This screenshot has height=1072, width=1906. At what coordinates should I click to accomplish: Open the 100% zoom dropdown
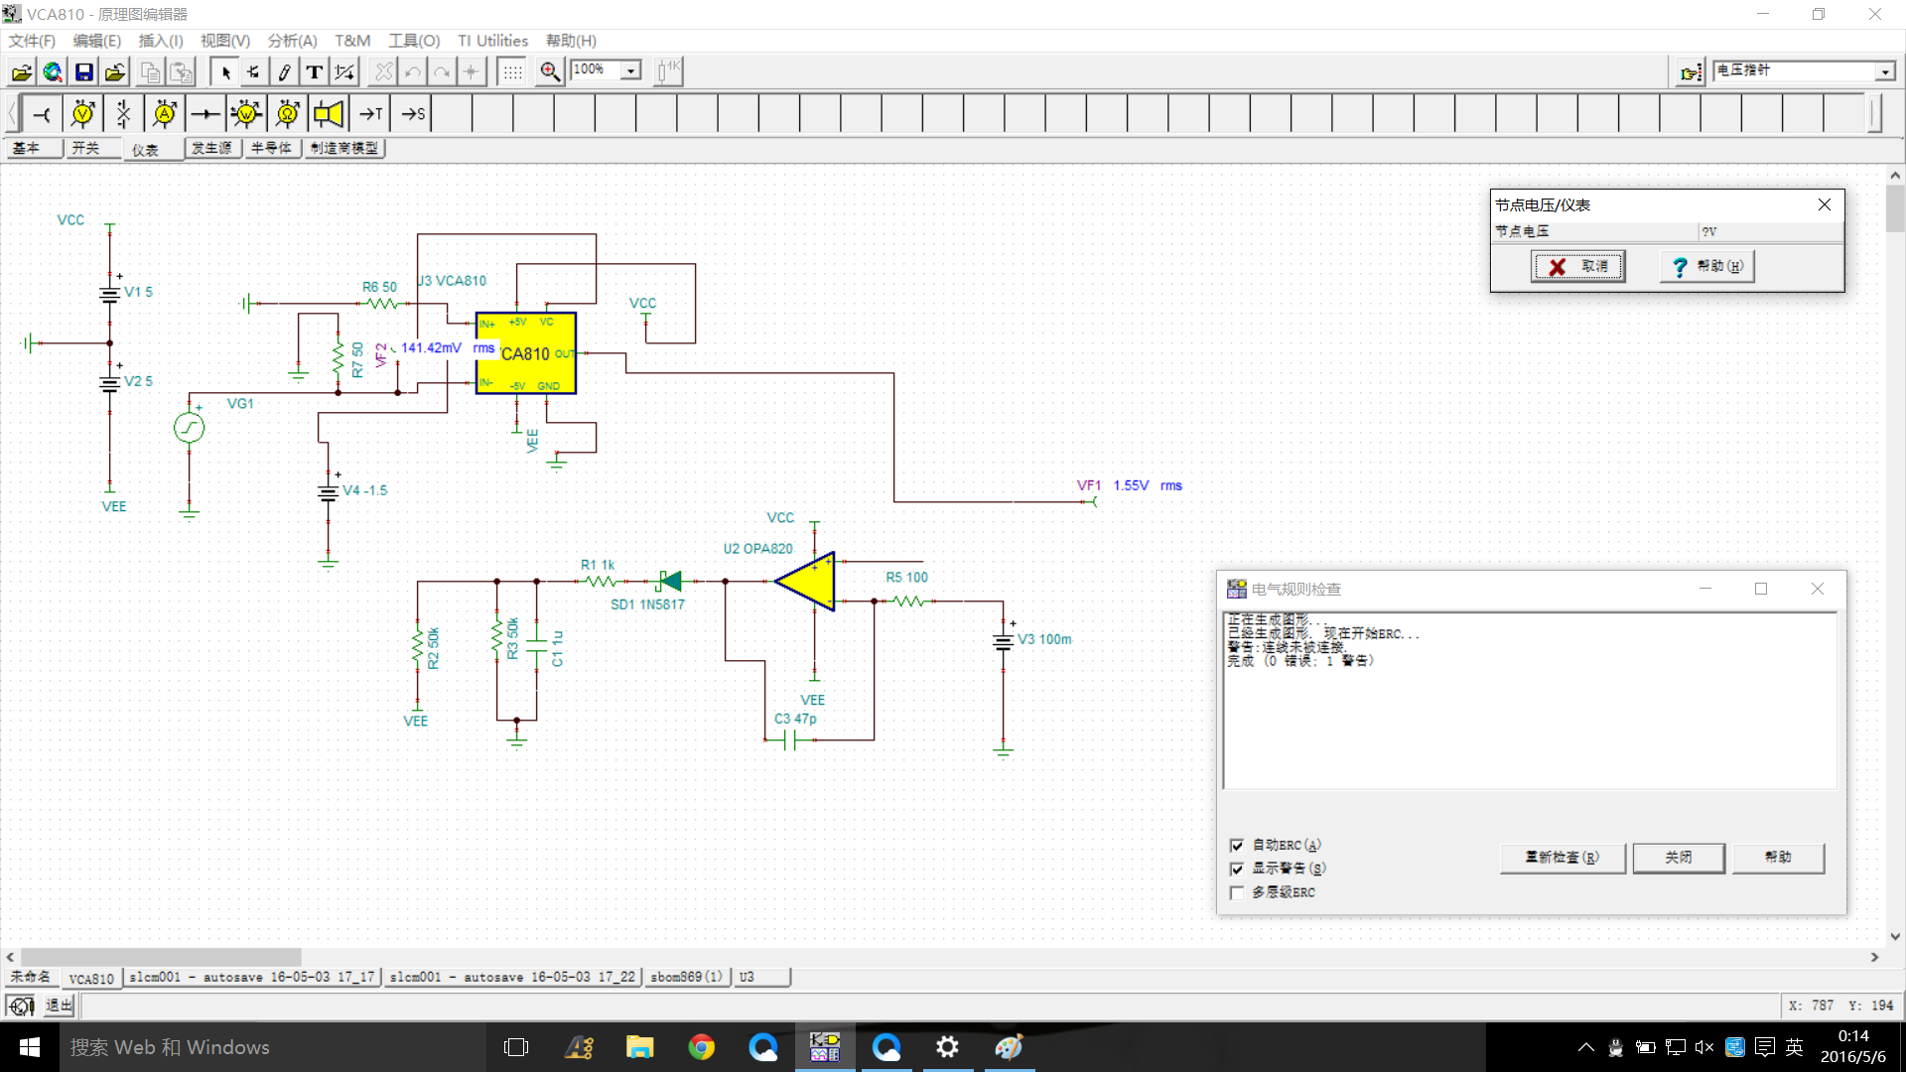630,70
